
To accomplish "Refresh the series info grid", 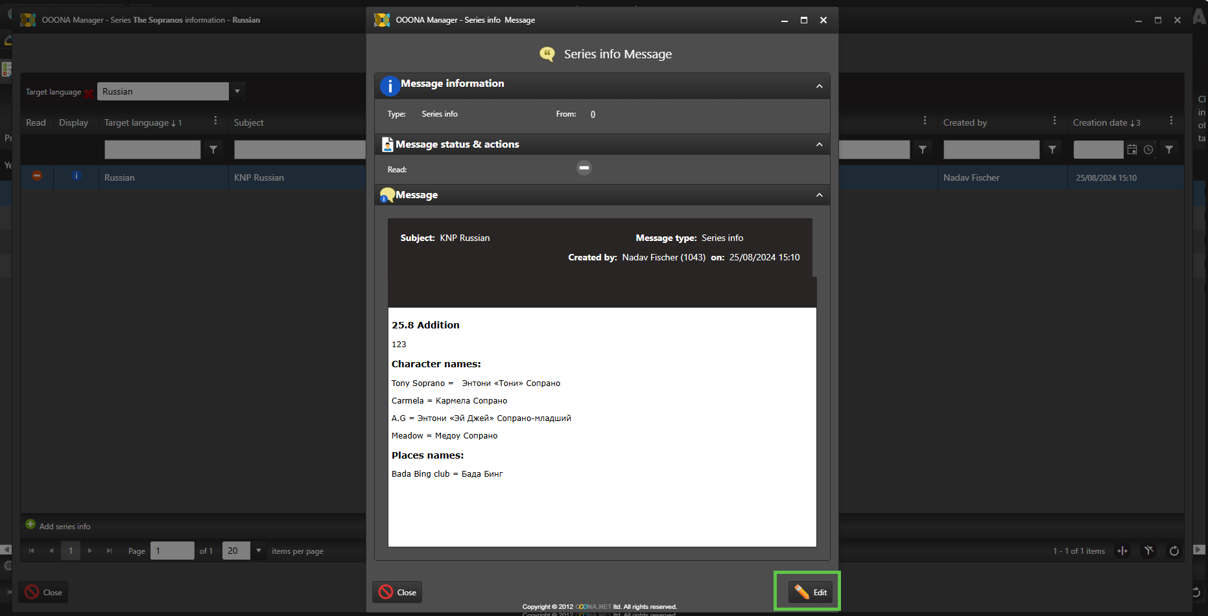I will click(x=1174, y=551).
